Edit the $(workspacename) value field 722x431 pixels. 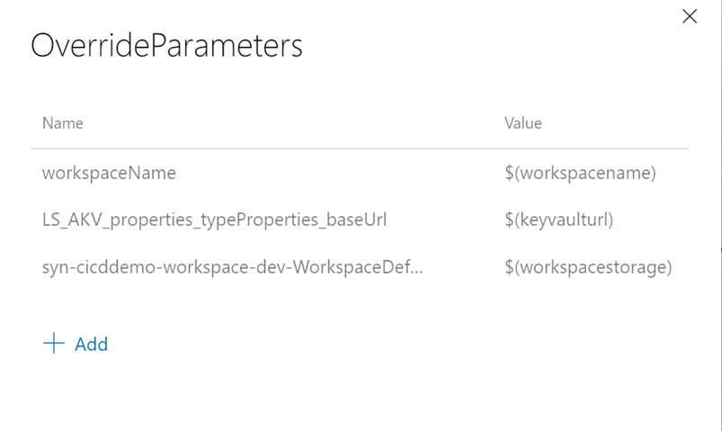(580, 173)
